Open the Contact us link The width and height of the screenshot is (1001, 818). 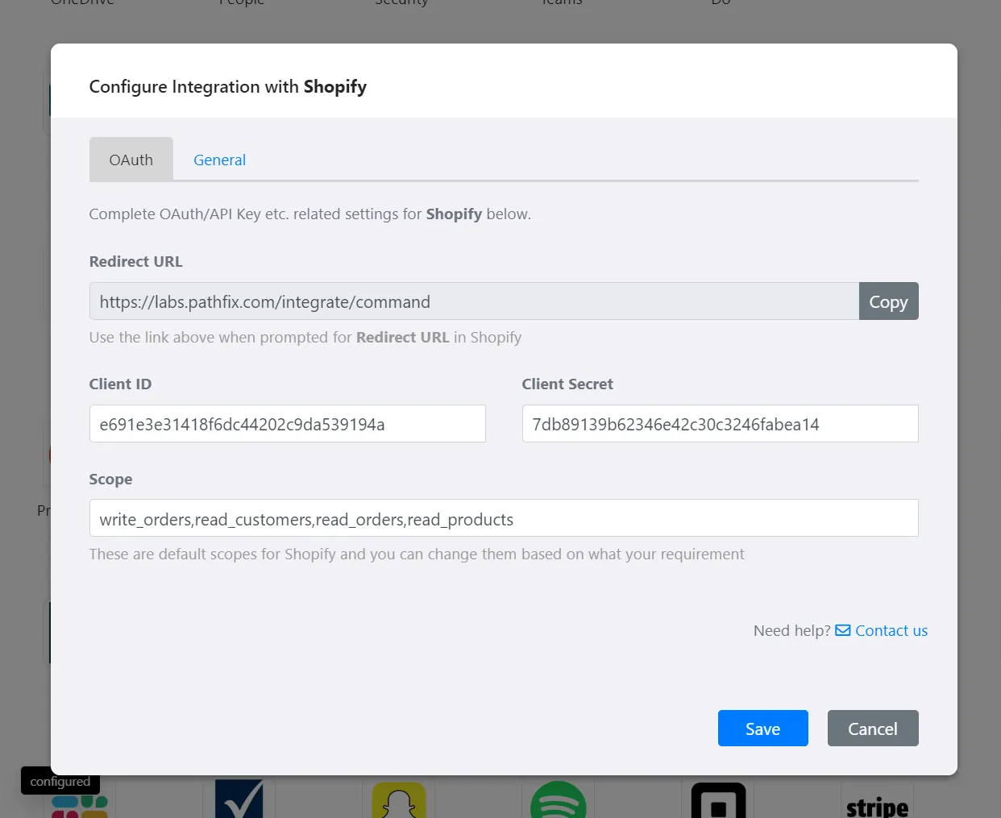tap(891, 630)
